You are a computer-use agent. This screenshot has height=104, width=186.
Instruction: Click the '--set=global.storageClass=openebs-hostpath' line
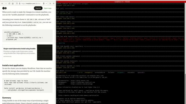pos(25,90)
